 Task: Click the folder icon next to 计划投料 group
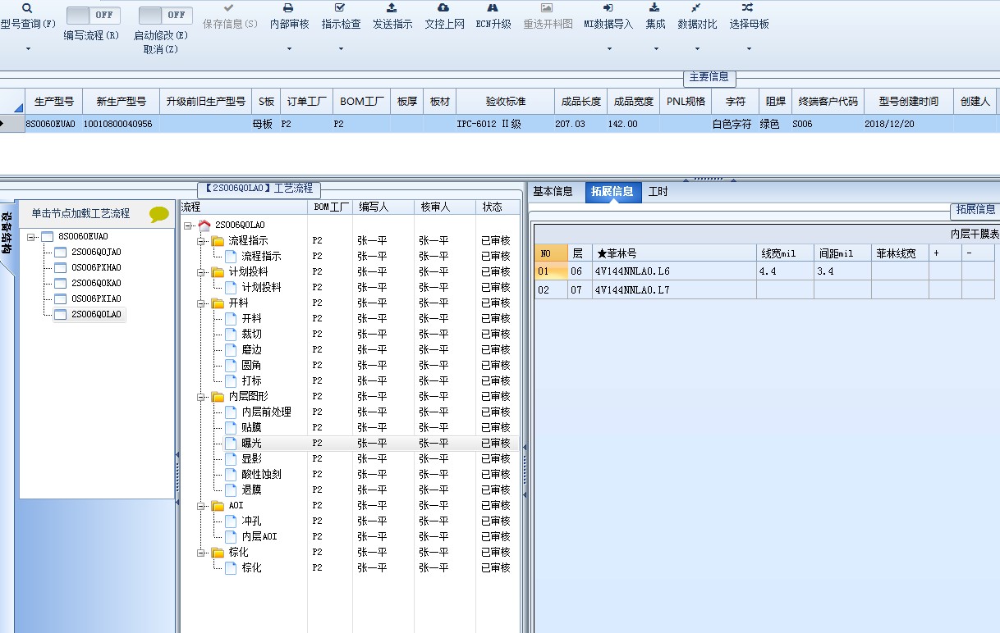point(218,271)
